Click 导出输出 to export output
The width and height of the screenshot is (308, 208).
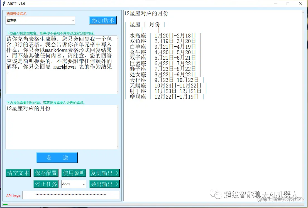pyautogui.click(x=104, y=184)
